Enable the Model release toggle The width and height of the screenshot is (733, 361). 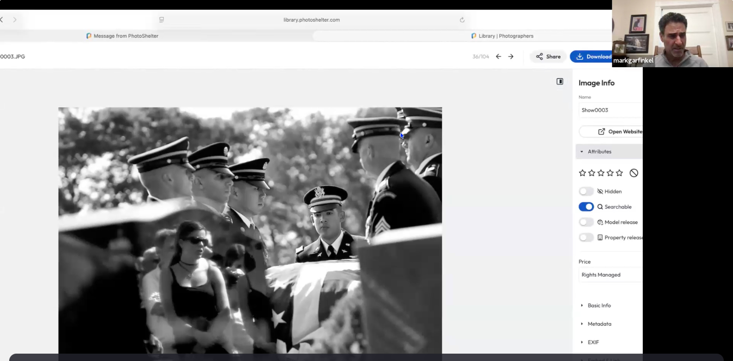tap(586, 222)
